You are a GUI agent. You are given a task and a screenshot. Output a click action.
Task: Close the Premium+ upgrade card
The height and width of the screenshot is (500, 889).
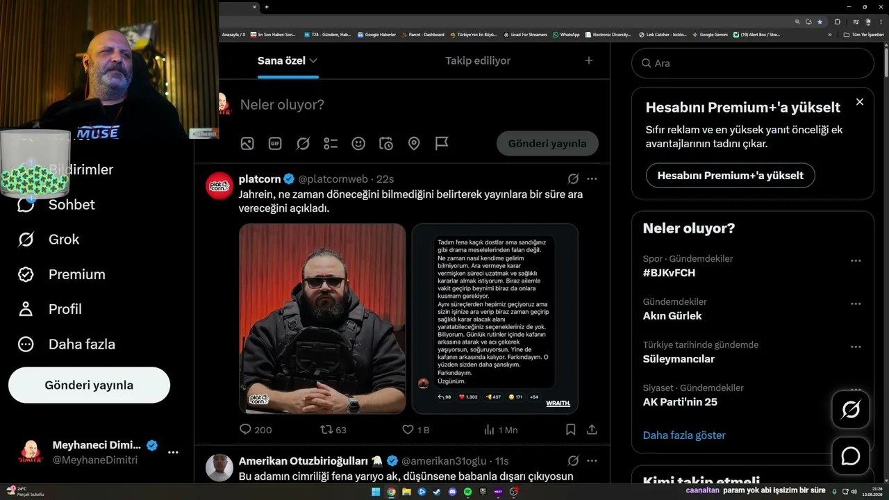pyautogui.click(x=860, y=102)
